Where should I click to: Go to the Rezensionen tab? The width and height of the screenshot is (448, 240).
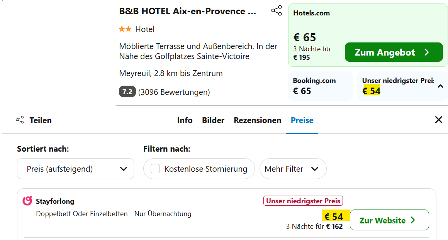click(258, 120)
